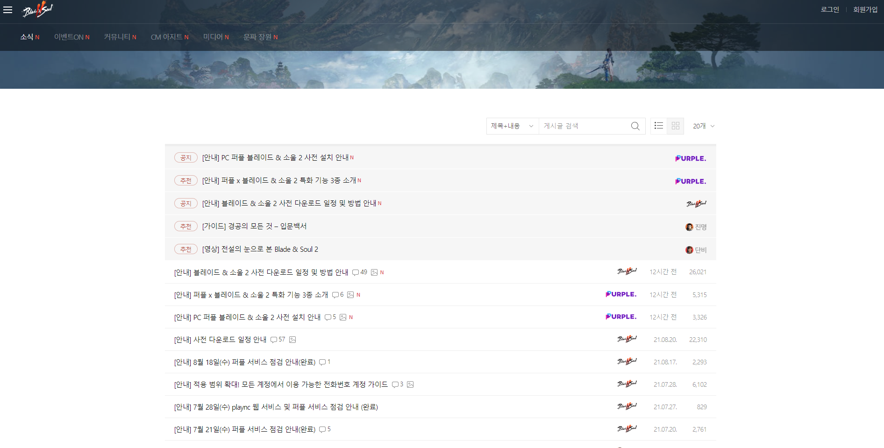Click date 21.07.27.
The width and height of the screenshot is (884, 448).
(x=665, y=407)
